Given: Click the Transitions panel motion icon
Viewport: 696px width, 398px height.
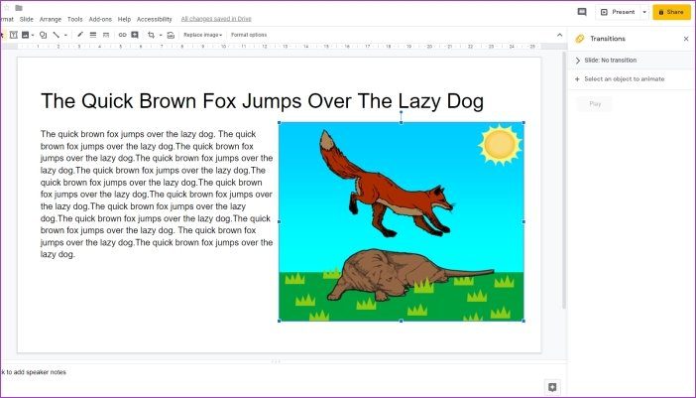Looking at the screenshot, I should pos(580,39).
